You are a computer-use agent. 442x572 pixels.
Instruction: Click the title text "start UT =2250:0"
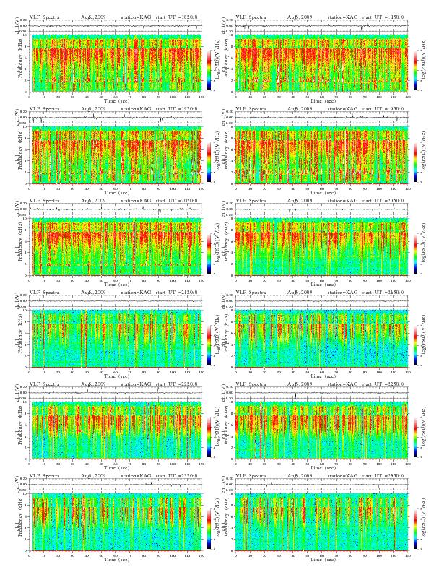[383, 384]
